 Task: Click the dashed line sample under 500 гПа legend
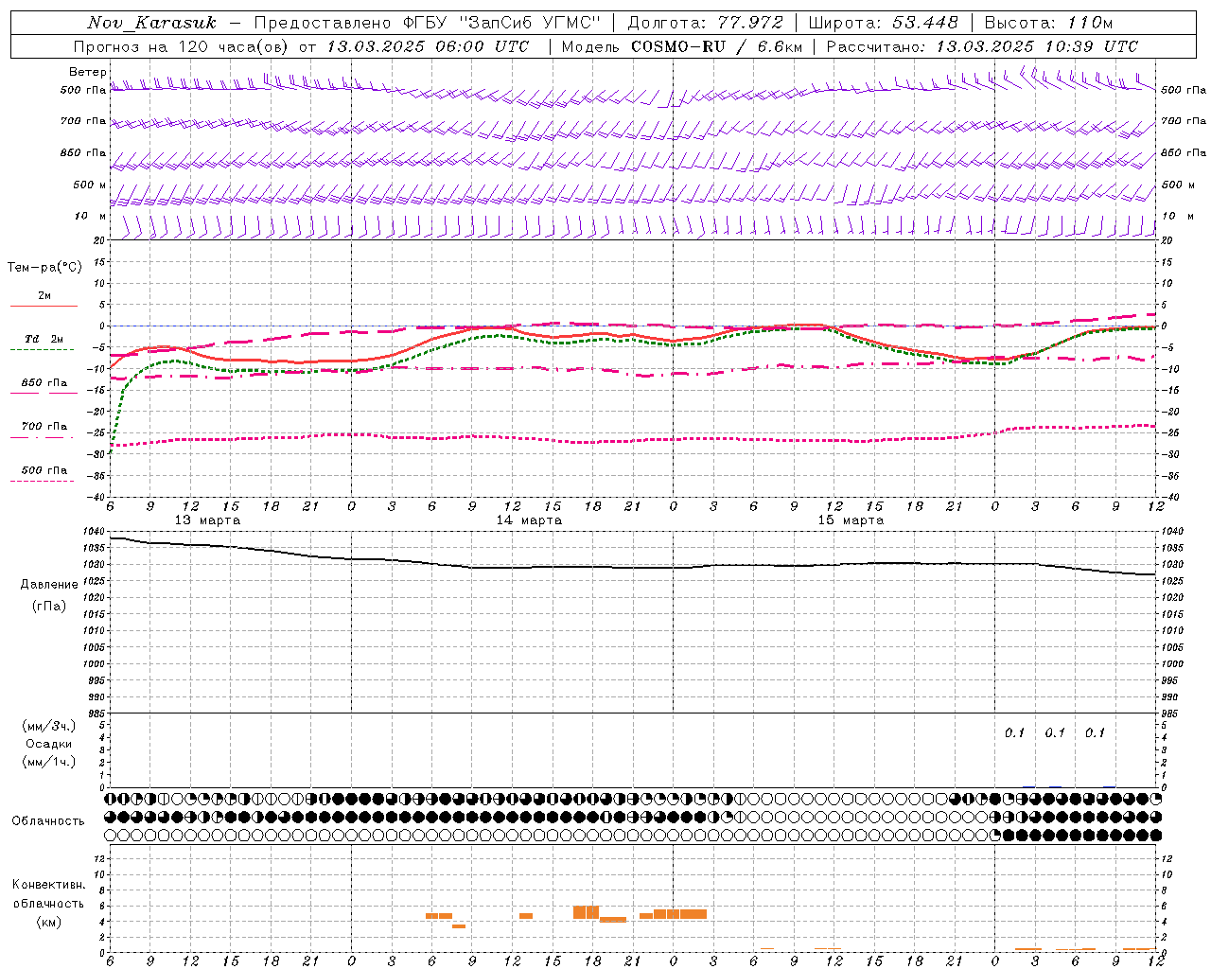(x=44, y=481)
